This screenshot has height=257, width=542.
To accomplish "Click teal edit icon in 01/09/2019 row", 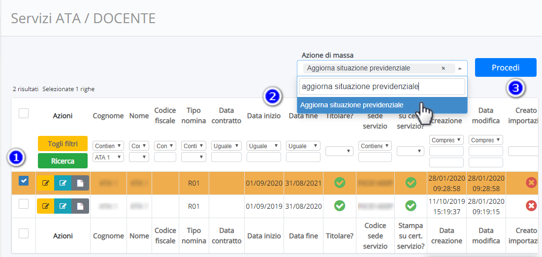I will click(63, 206).
